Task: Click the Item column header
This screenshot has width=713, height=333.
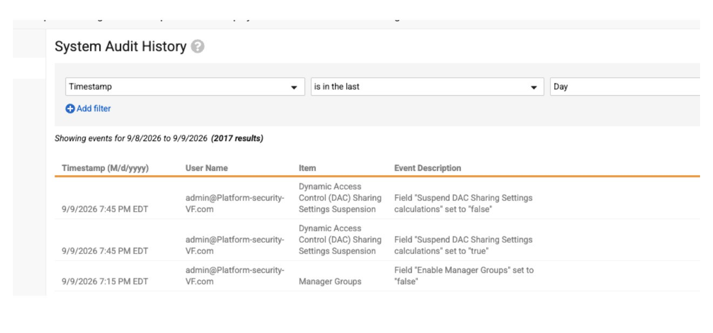Action: [x=307, y=168]
